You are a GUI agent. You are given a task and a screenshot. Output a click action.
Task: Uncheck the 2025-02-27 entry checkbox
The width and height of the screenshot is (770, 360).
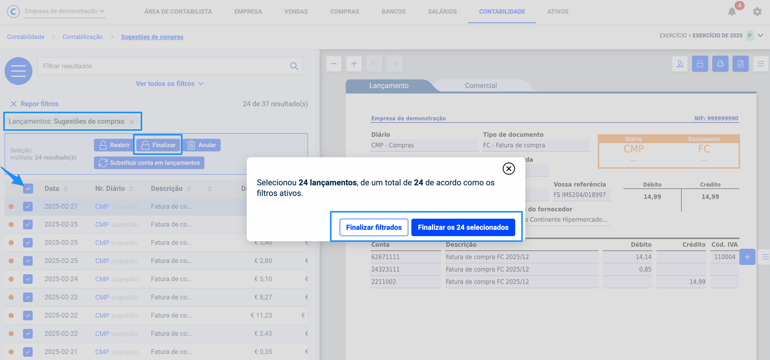(28, 206)
